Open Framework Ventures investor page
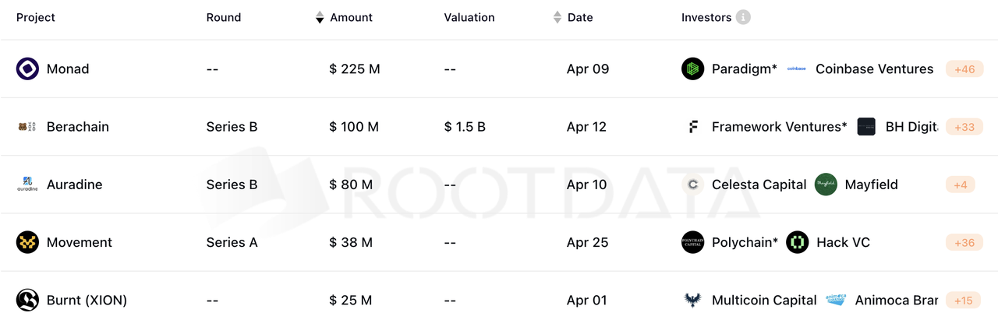This screenshot has width=998, height=327. click(x=779, y=127)
